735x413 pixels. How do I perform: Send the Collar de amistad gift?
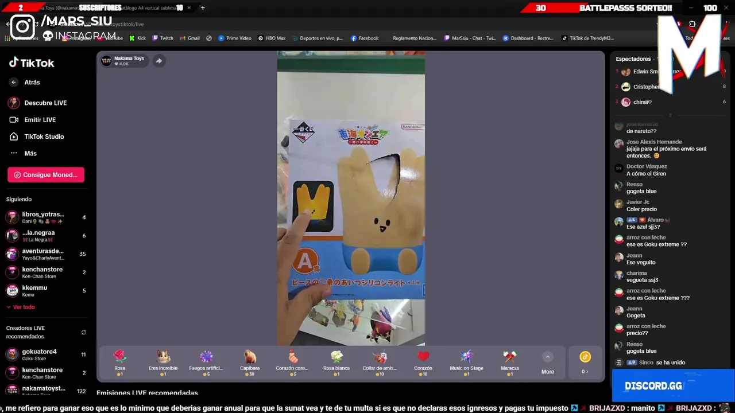(380, 363)
